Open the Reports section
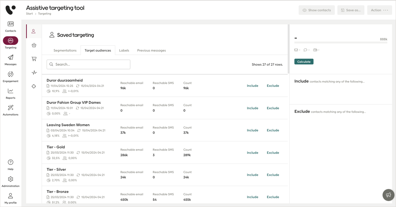 tap(11, 92)
